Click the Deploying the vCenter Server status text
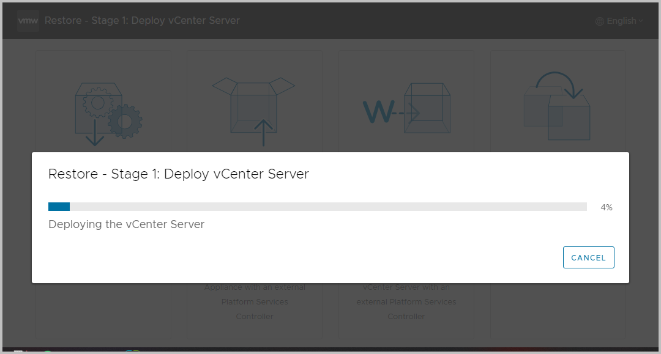The height and width of the screenshot is (354, 661). 126,224
